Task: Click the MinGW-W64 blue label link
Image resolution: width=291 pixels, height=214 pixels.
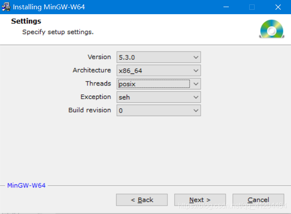Action: click(x=26, y=186)
